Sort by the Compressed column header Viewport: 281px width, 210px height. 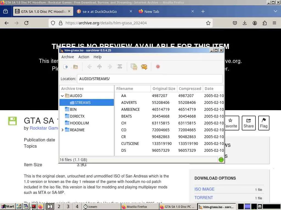click(x=190, y=89)
